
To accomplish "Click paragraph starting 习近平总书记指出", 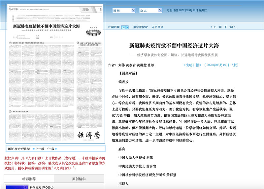I will 174,115.
